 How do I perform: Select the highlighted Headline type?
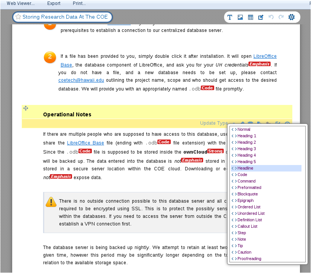click(x=266, y=168)
